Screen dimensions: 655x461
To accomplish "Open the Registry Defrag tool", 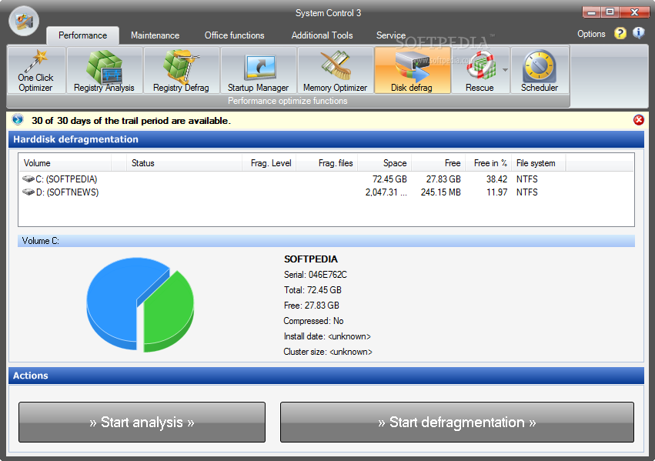I will [x=182, y=70].
